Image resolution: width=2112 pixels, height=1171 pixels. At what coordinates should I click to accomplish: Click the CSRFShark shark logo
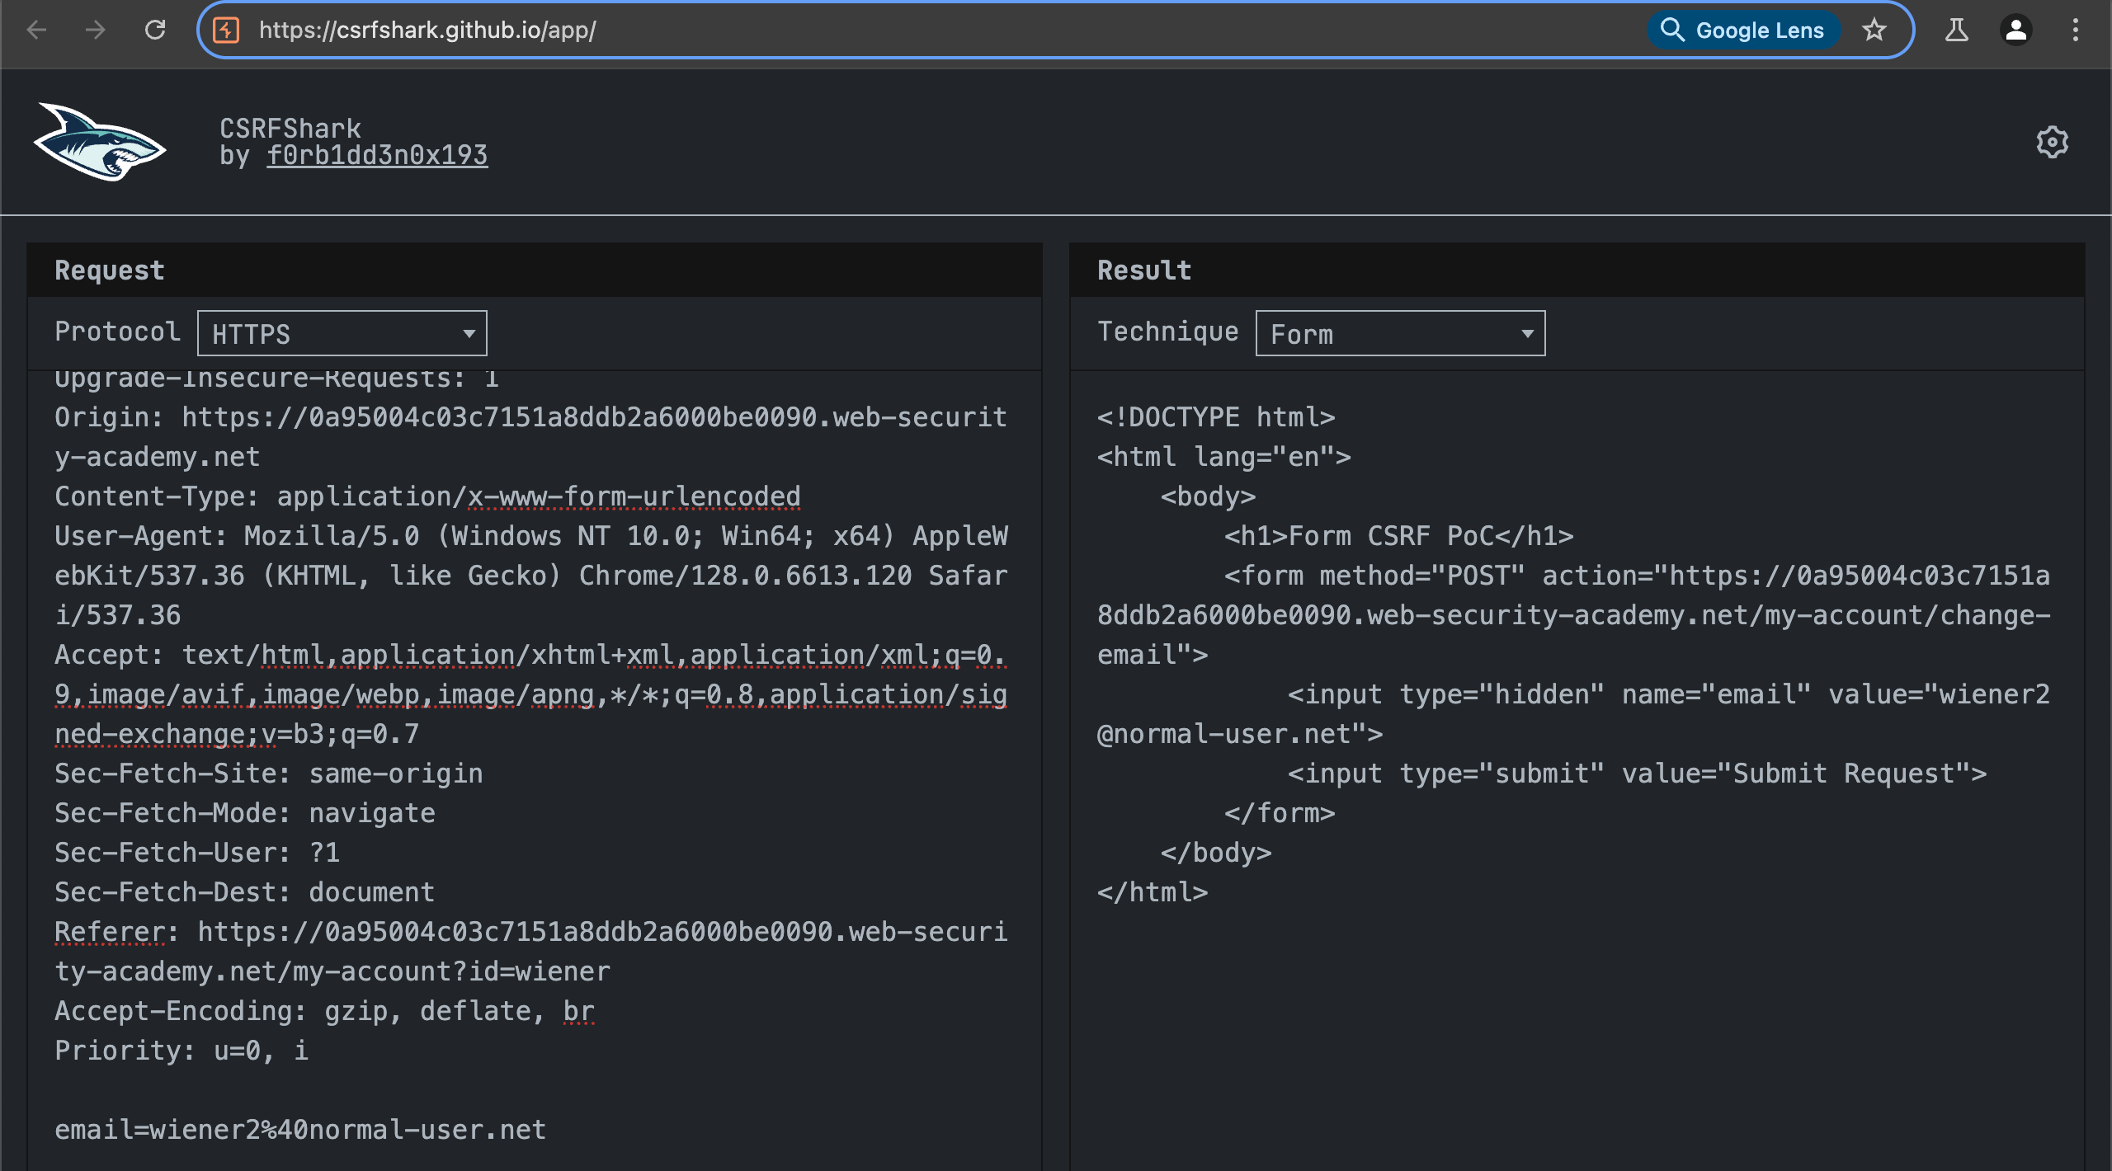click(99, 142)
